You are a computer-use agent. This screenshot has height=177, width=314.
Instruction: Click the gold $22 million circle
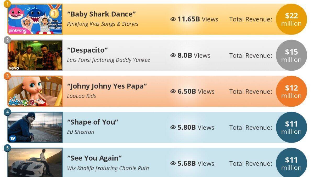(x=291, y=19)
